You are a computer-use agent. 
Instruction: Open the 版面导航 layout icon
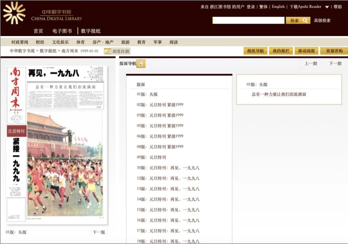(141, 64)
